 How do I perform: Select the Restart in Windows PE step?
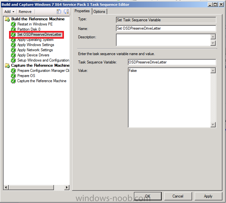coord(35,24)
